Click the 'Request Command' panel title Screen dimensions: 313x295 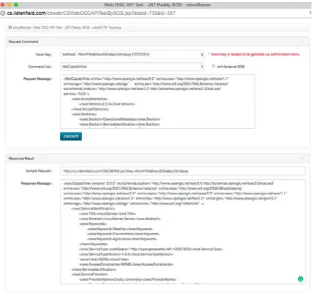(x=24, y=41)
